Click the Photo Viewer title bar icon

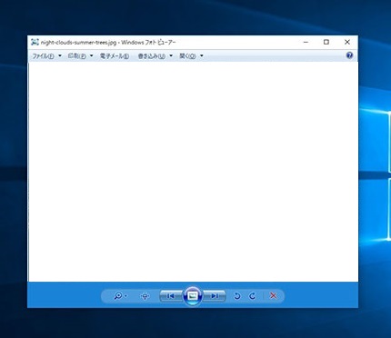click(x=35, y=42)
